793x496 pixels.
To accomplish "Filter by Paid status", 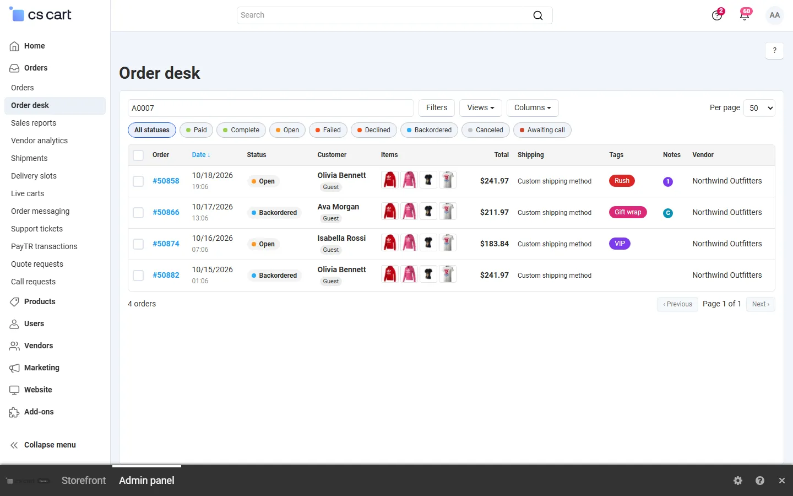I will pos(196,130).
